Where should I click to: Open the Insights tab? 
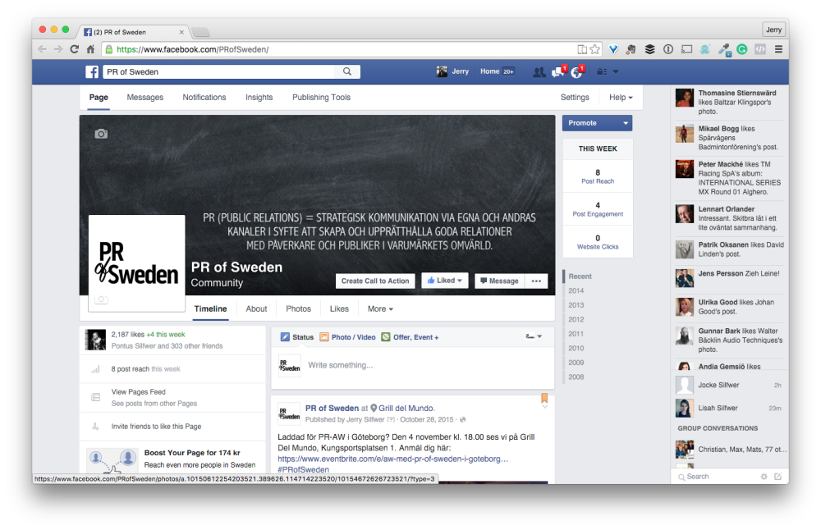[x=259, y=98]
